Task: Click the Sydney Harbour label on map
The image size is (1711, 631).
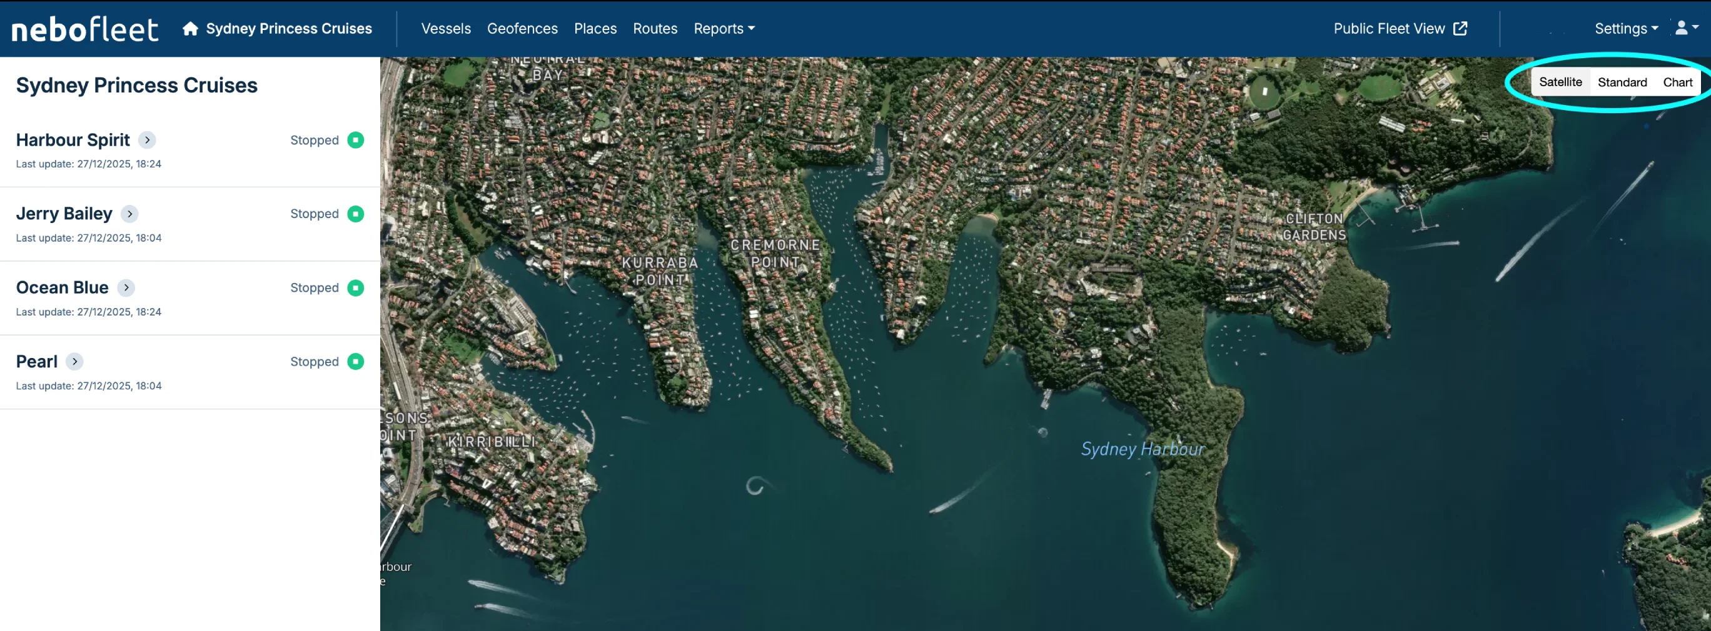Action: point(1143,449)
